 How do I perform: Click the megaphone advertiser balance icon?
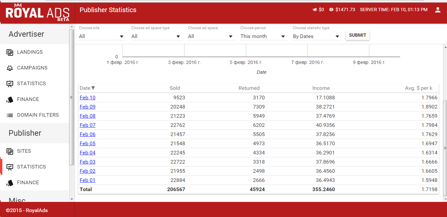click(x=315, y=10)
